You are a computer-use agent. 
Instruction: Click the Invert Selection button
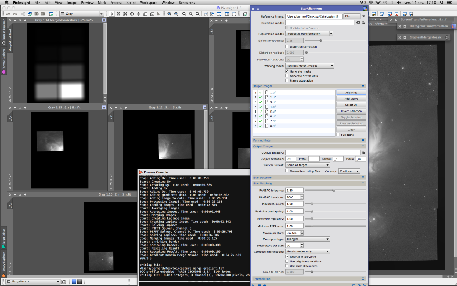(x=351, y=111)
